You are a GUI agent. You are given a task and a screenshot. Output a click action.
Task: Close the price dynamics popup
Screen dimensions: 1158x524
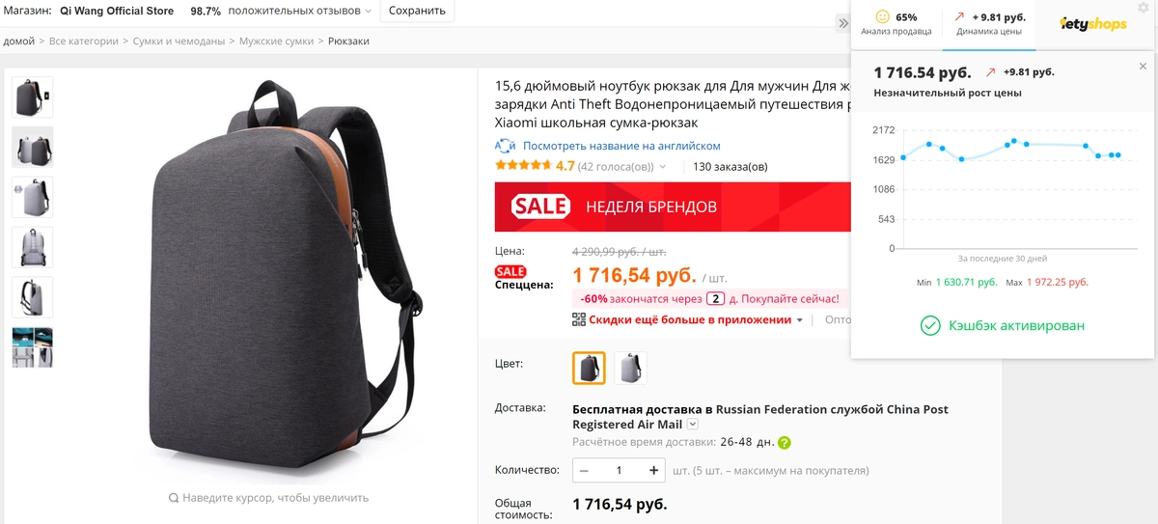(1143, 67)
